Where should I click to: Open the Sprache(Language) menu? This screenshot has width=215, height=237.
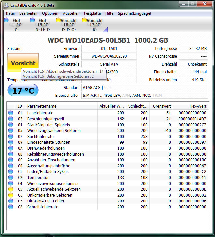coord(134,13)
